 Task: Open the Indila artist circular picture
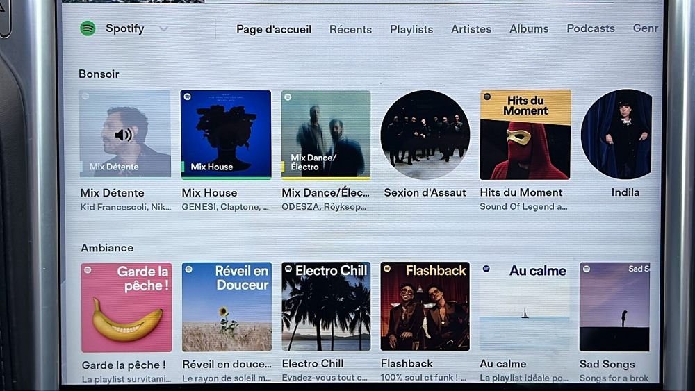[616, 135]
